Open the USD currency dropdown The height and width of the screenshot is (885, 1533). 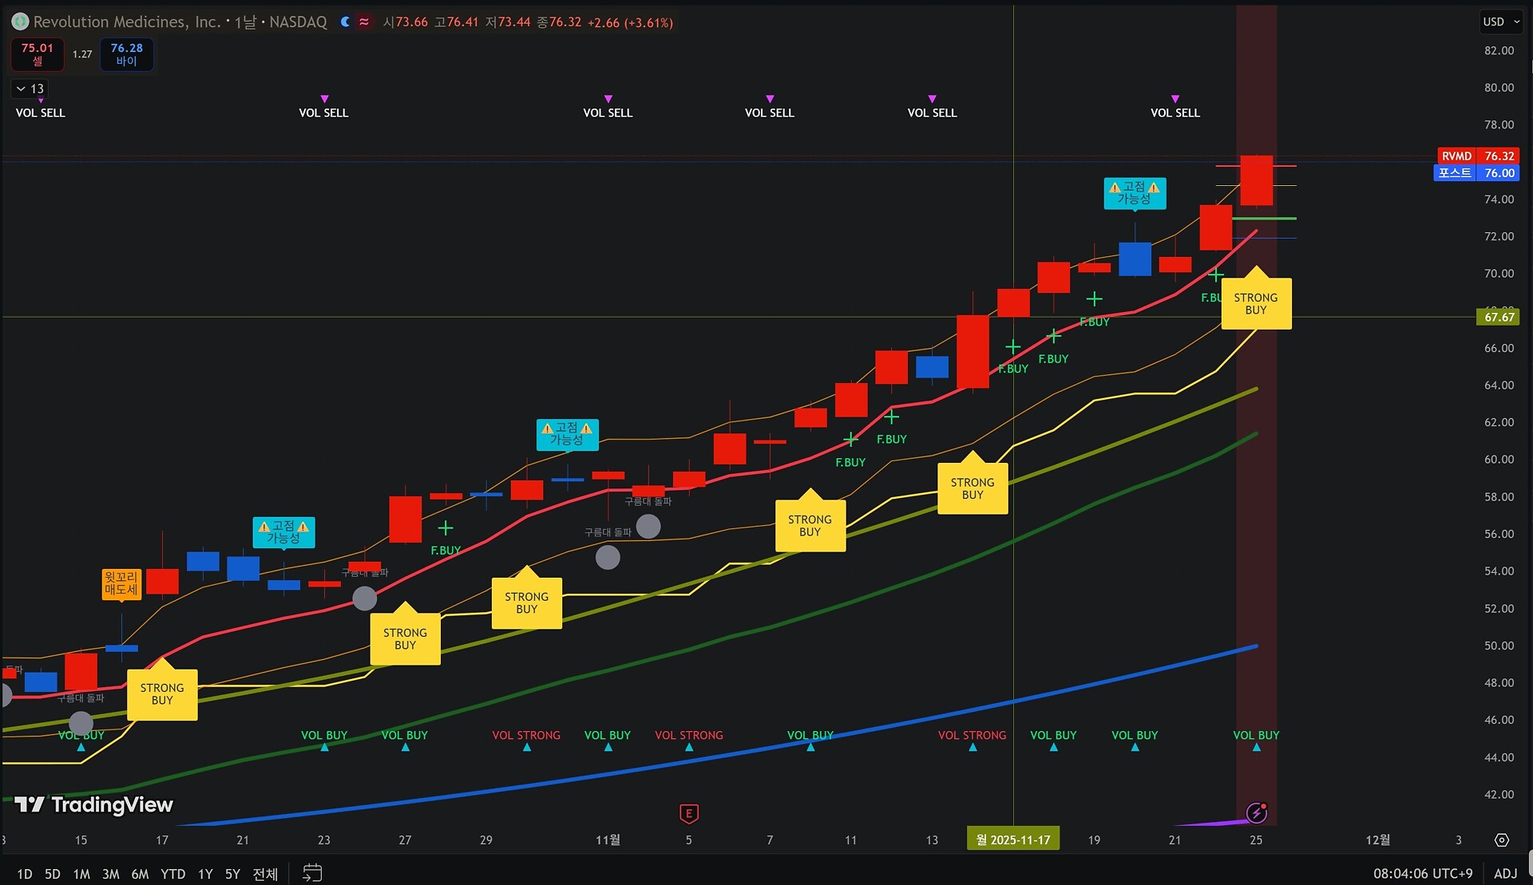(1501, 22)
